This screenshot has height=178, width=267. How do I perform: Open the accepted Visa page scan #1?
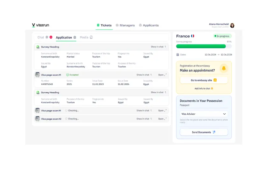click(x=162, y=75)
